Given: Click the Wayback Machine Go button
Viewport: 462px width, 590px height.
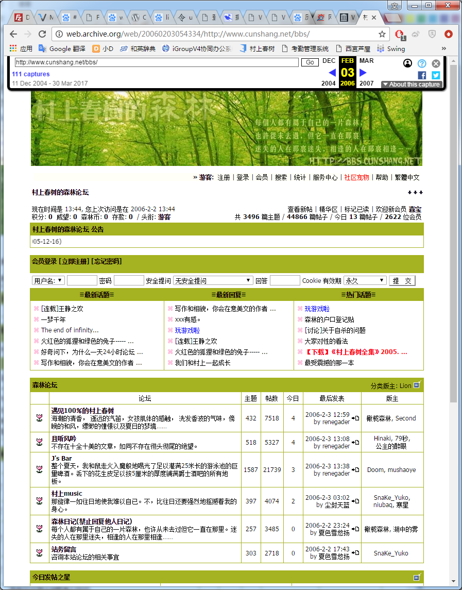Looking at the screenshot, I should point(310,62).
